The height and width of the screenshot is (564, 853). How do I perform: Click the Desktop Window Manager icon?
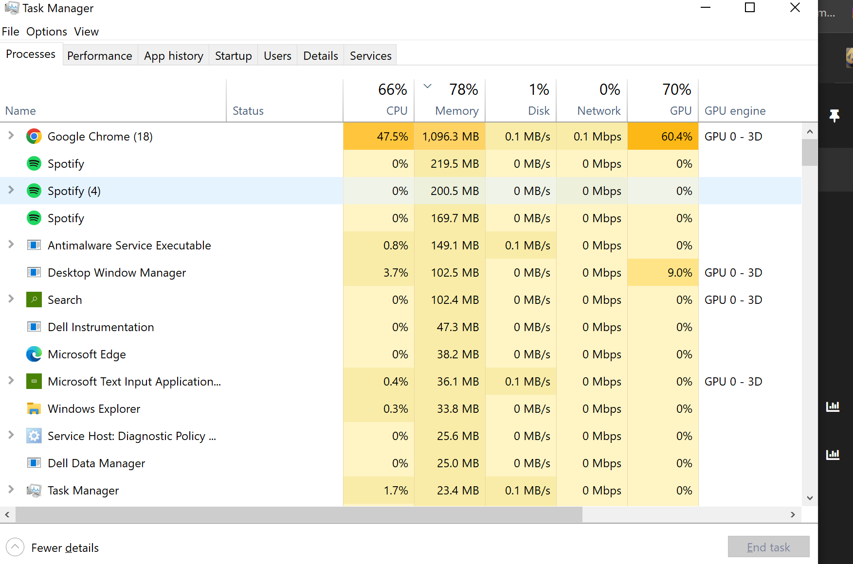[34, 272]
